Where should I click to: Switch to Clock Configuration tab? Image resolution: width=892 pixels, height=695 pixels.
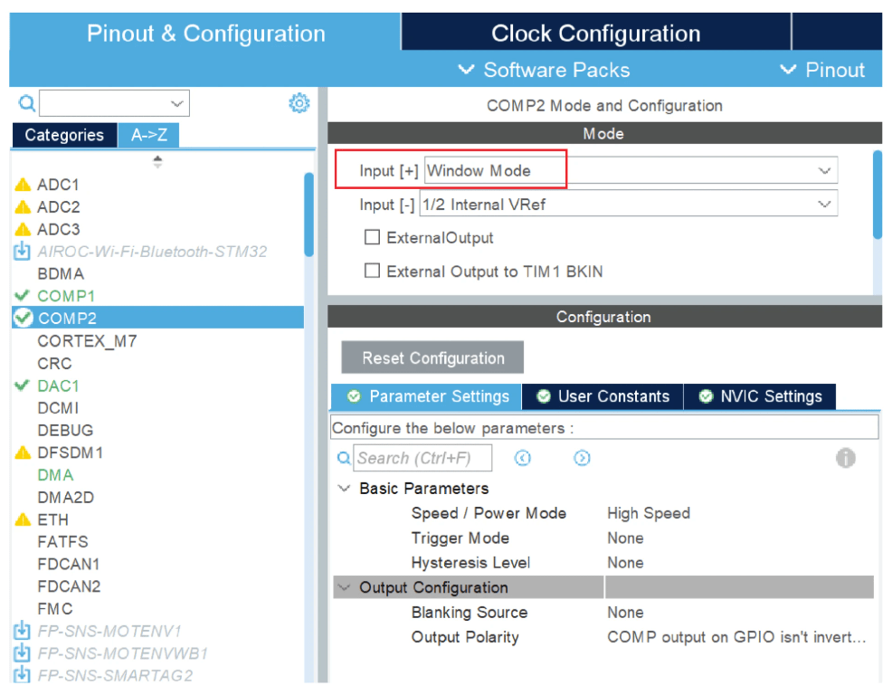pos(595,34)
